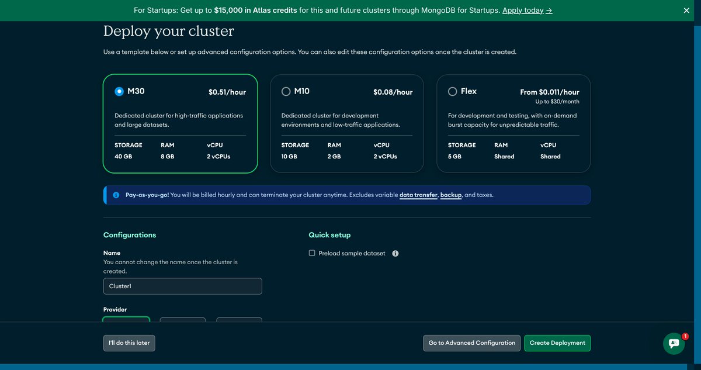Screen dimensions: 701x370
Task: Click the I'll do this later button
Action: (129, 343)
